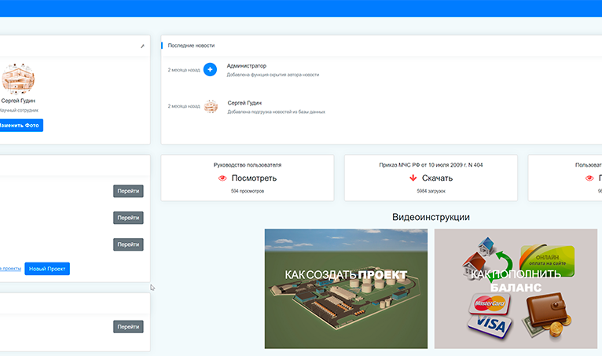602x356 pixels.
Task: Play the Как создать проект video
Action: [346, 288]
